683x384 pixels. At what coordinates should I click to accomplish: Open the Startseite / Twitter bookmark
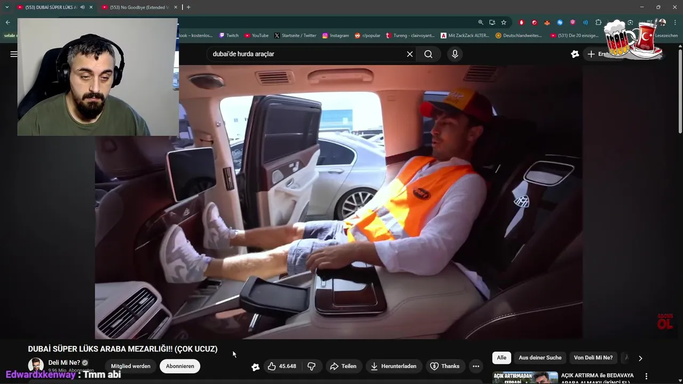295,36
